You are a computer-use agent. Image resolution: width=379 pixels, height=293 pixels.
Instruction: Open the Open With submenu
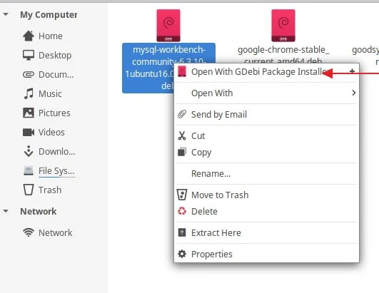[x=267, y=93]
